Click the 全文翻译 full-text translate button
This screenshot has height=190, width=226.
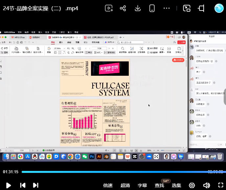tap(152, 48)
